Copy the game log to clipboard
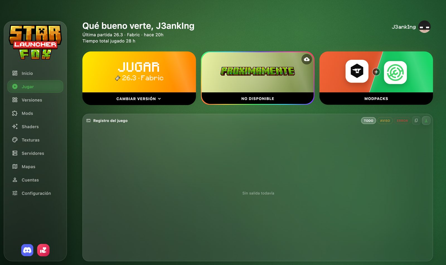 pos(416,121)
